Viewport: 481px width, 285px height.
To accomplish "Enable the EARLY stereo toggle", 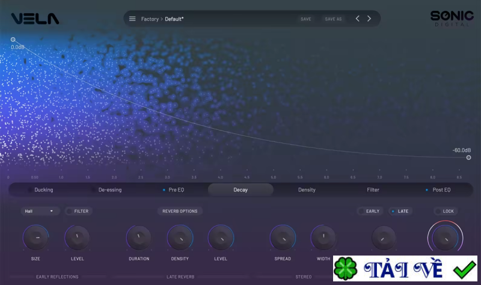I will coord(370,211).
